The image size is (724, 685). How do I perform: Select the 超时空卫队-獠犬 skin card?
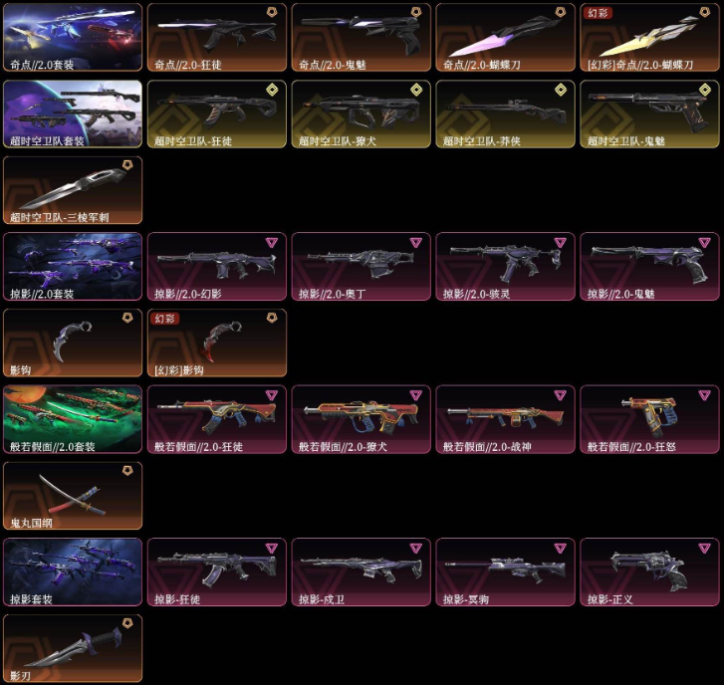click(x=362, y=114)
